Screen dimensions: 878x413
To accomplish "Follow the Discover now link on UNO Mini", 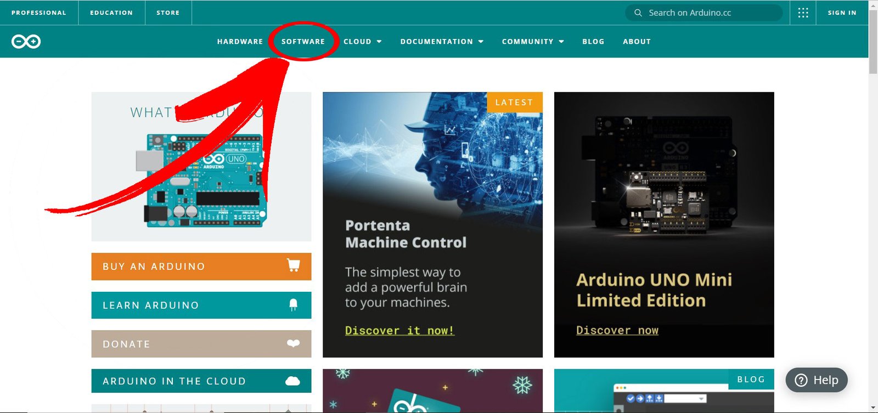I will pyautogui.click(x=617, y=330).
